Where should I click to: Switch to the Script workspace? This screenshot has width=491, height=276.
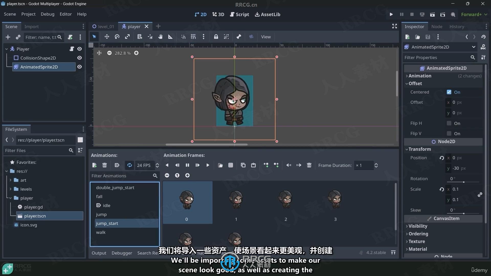(239, 14)
